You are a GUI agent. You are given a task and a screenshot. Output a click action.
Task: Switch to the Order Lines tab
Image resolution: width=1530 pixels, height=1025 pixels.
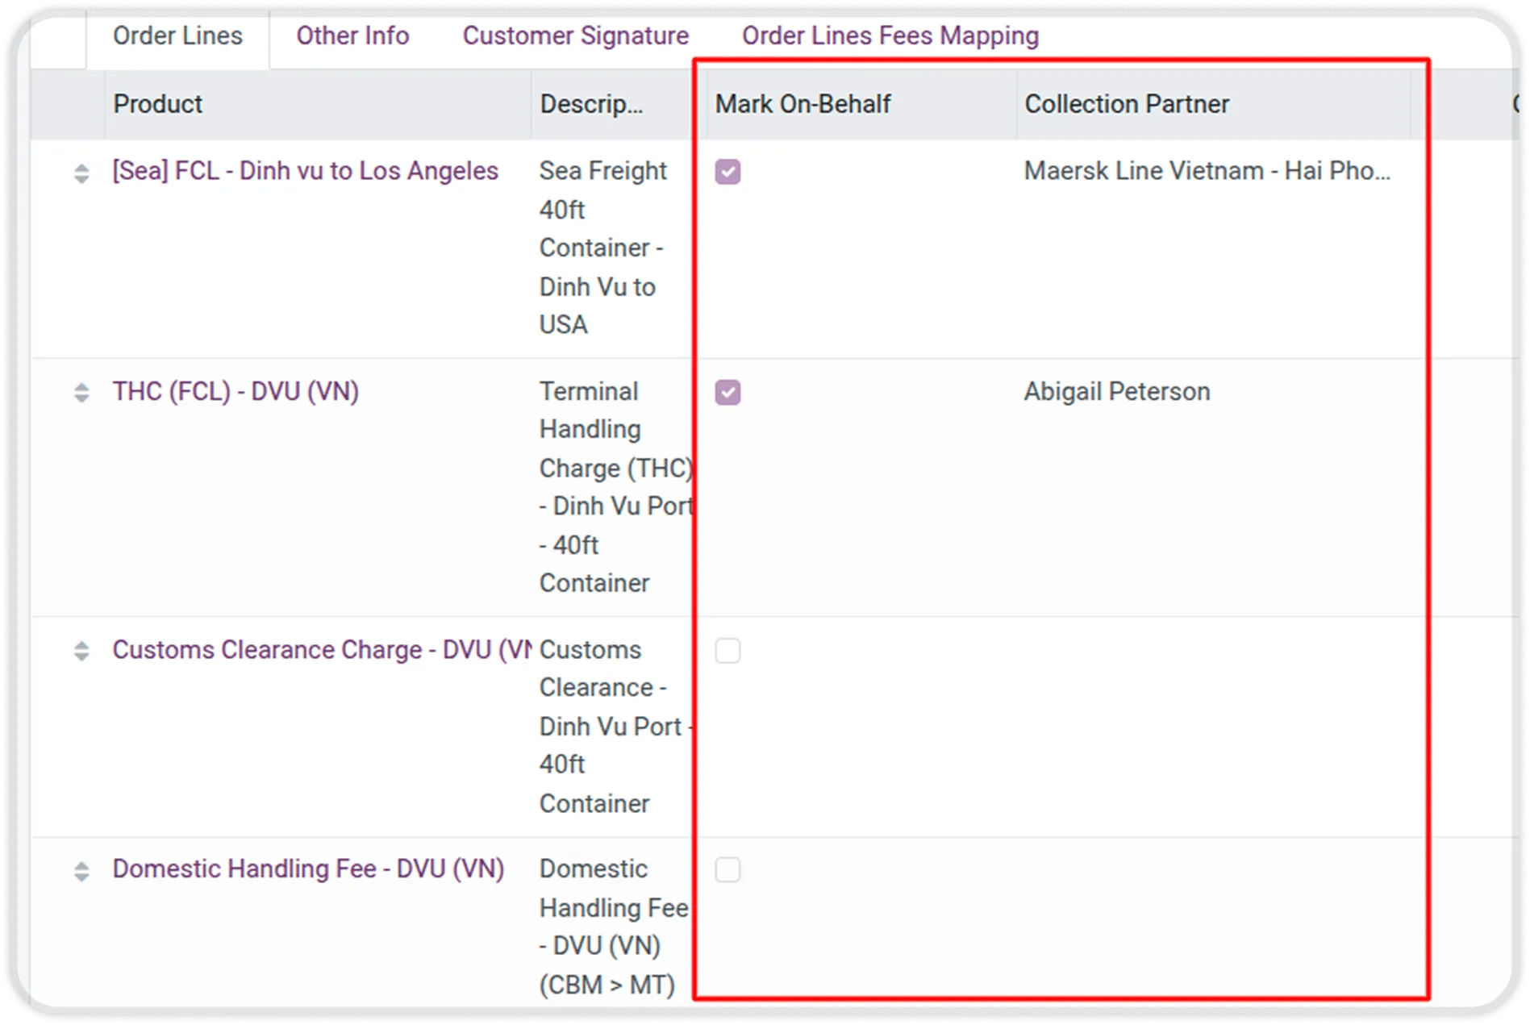(x=177, y=36)
